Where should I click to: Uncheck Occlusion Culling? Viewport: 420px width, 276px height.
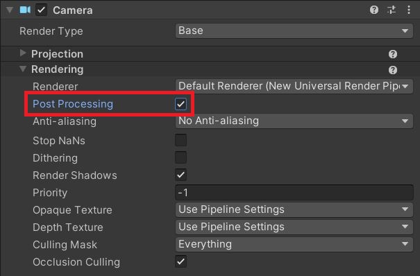180,261
